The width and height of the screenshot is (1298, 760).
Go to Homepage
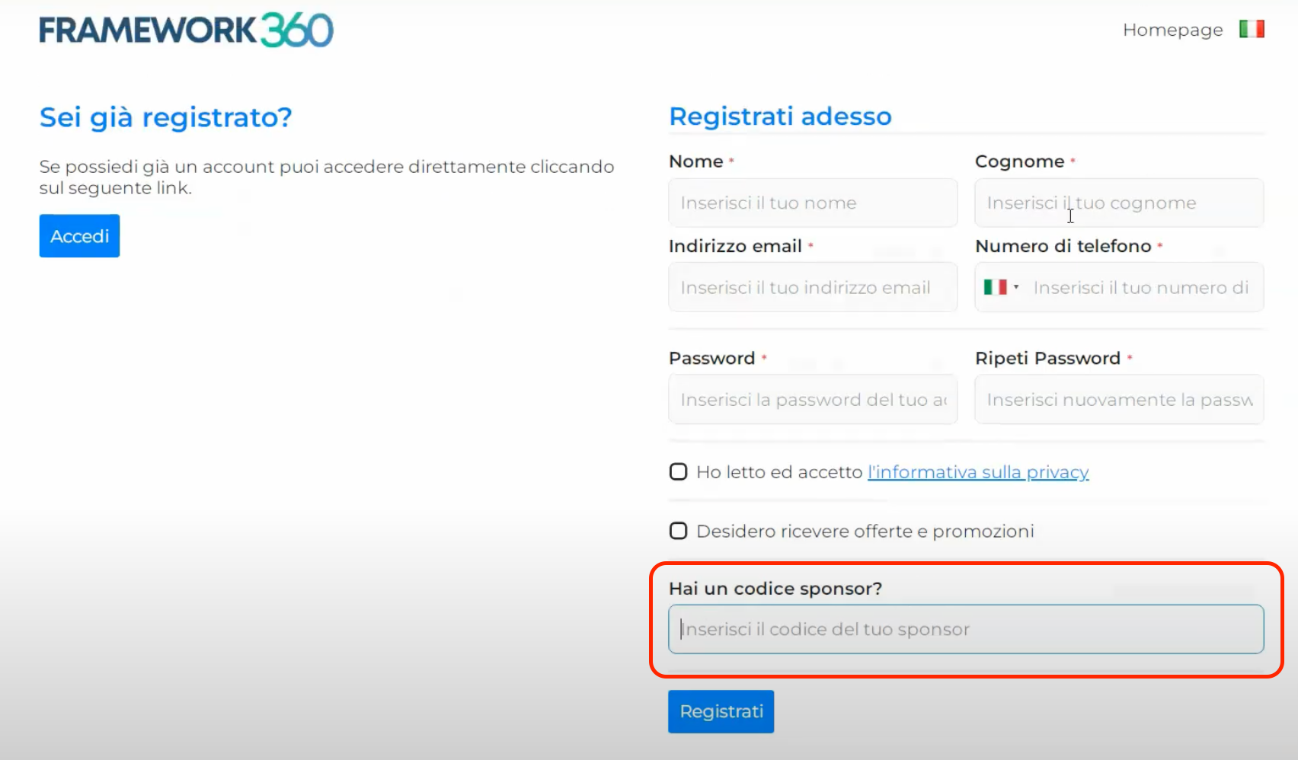coord(1172,30)
